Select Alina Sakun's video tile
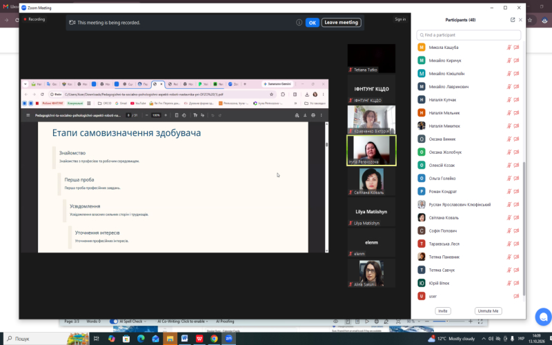The width and height of the screenshot is (552, 345). 371,273
